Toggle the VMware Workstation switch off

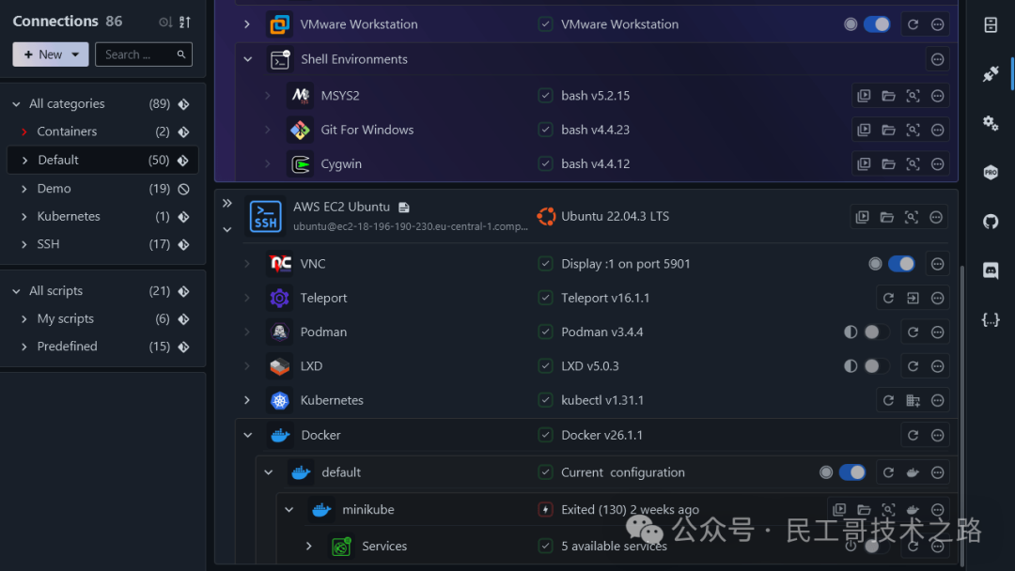click(877, 23)
